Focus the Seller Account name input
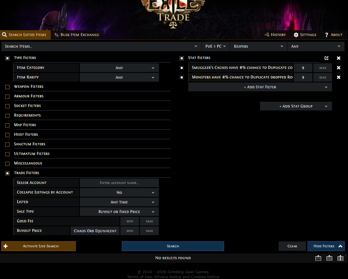Screen dimensions: 348x279 (x=119, y=183)
